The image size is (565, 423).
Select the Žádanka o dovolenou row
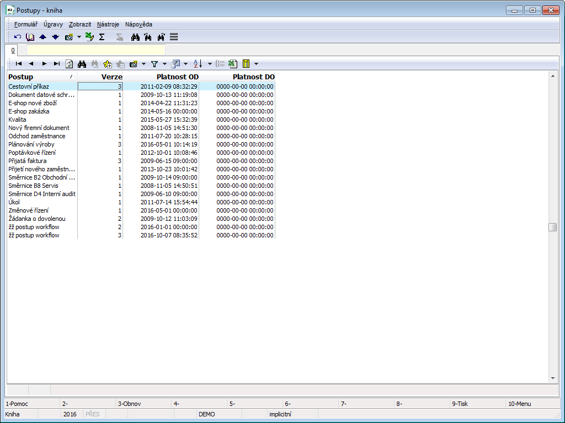(x=141, y=219)
